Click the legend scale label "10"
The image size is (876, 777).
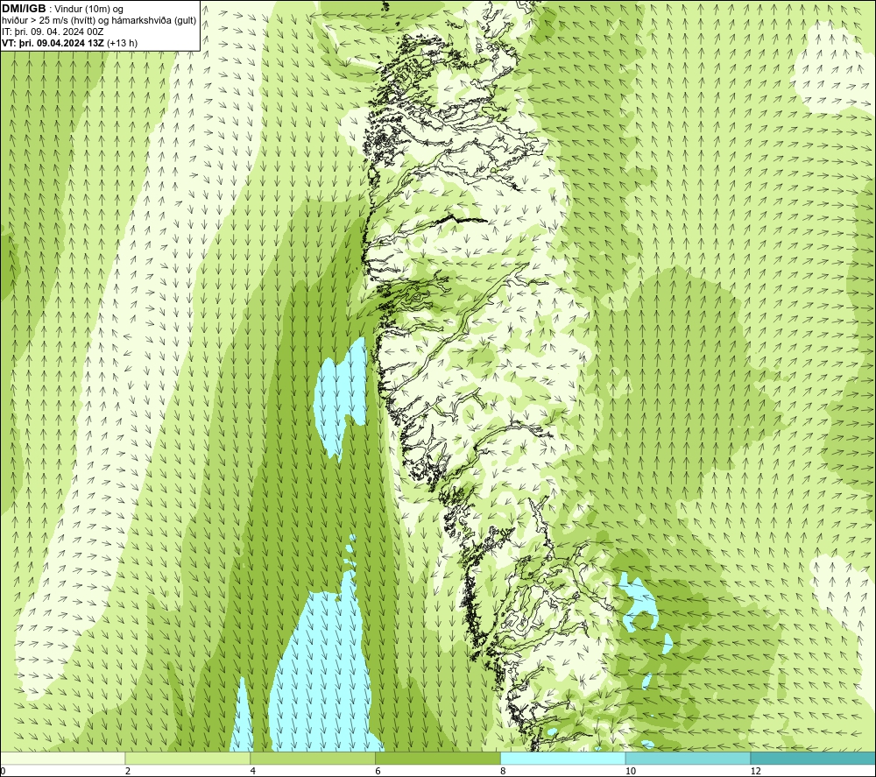click(x=630, y=771)
